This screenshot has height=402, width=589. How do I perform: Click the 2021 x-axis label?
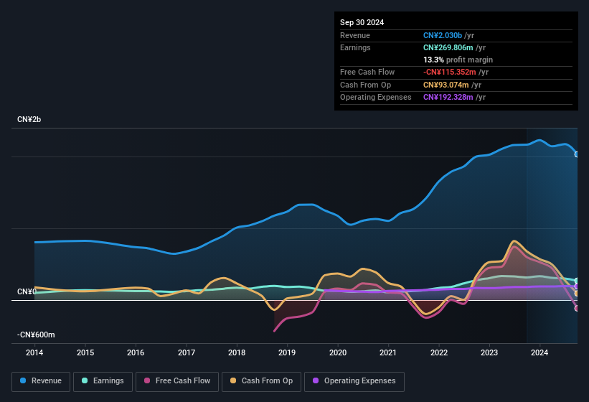pos(388,352)
